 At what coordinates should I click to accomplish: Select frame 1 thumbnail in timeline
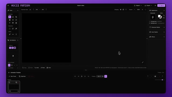click(14, 87)
